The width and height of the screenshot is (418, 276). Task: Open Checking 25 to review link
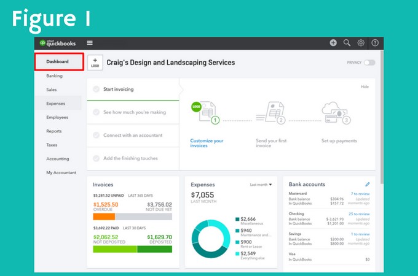point(359,214)
